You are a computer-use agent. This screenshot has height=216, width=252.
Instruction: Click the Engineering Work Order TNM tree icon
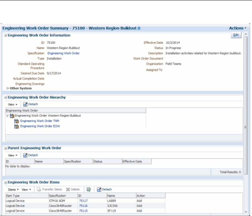[x=16, y=121]
